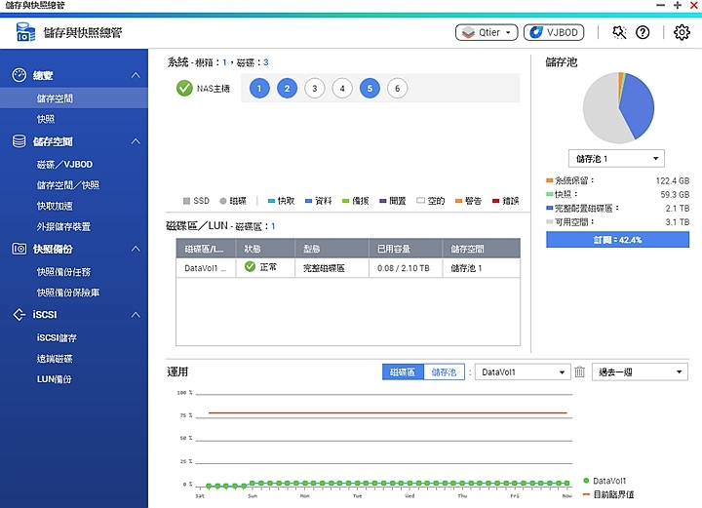Click the storage pool pie chart

[618, 108]
